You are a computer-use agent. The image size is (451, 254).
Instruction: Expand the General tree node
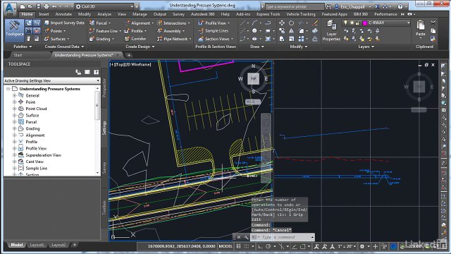tap(14, 95)
